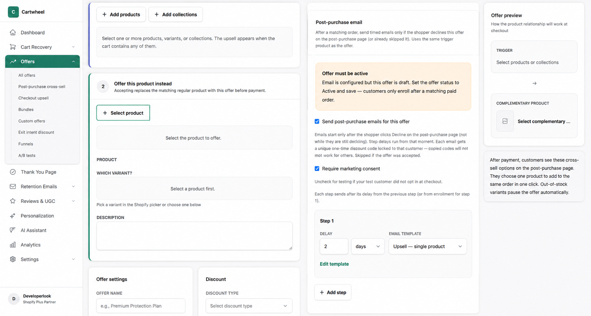Click the Thank You Page checkmark icon

(x=13, y=172)
